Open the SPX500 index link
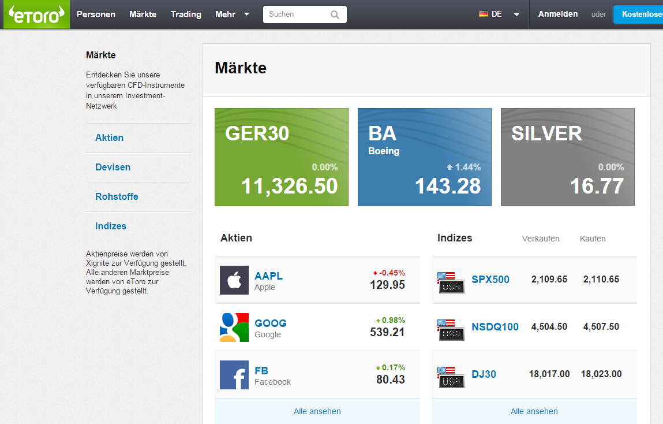Screen dimensions: 663x424 pos(490,279)
